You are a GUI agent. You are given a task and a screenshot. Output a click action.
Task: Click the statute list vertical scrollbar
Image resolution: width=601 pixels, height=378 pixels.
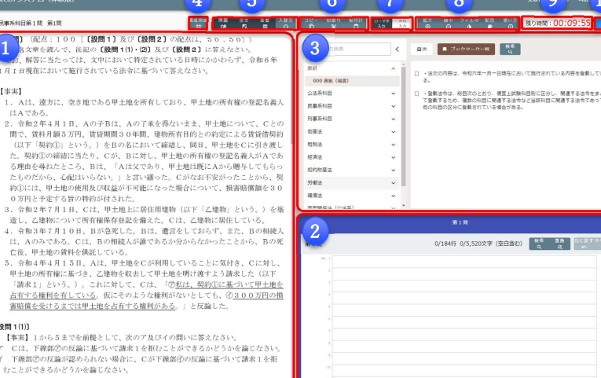point(403,127)
